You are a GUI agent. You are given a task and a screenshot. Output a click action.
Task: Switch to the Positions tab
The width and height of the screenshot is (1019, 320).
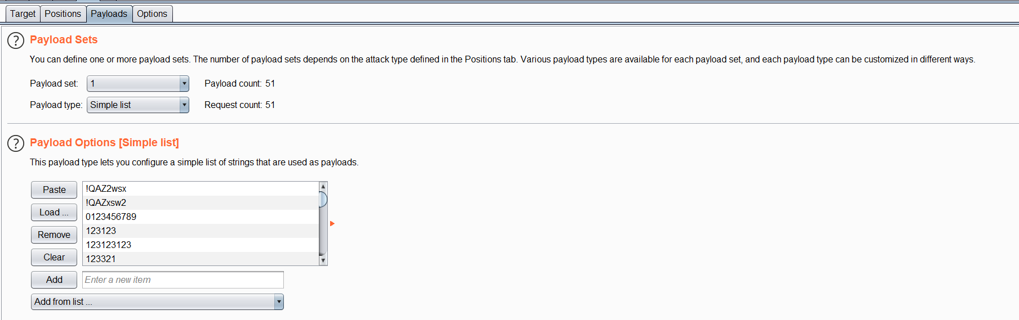click(x=63, y=13)
